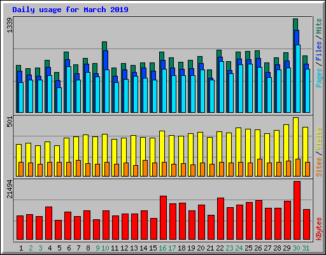
Task: Click the 1339 axis value
Action: [10, 25]
